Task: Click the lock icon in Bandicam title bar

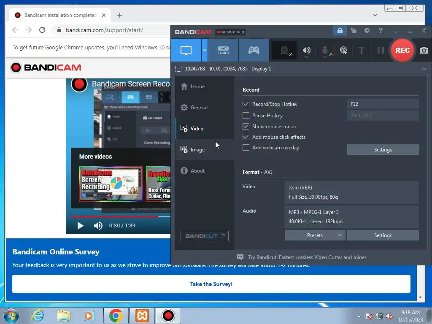Action: point(340,30)
